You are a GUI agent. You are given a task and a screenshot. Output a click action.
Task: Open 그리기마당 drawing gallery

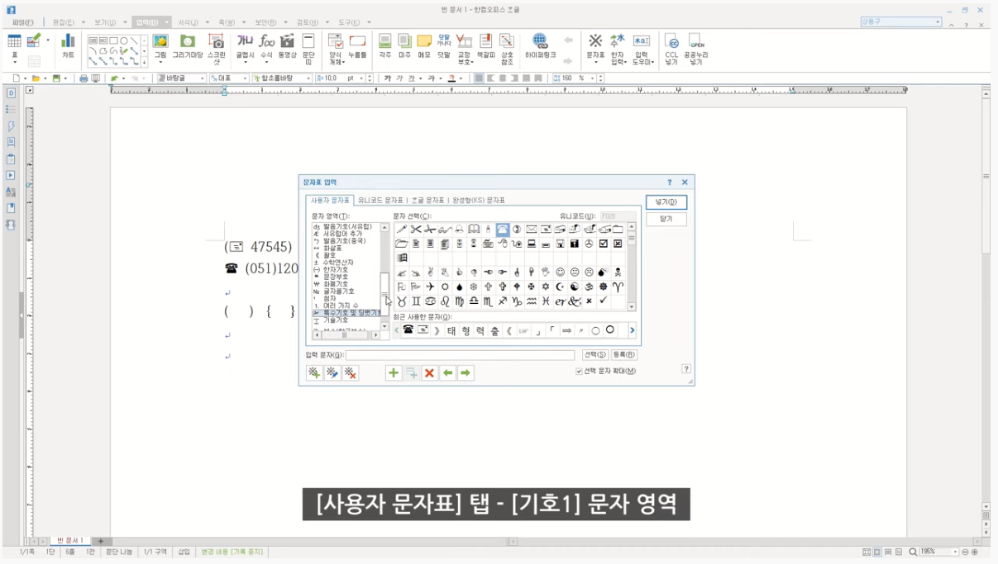click(188, 45)
